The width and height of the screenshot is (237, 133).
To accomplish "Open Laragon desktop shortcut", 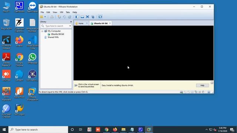I will (x=19, y=76).
